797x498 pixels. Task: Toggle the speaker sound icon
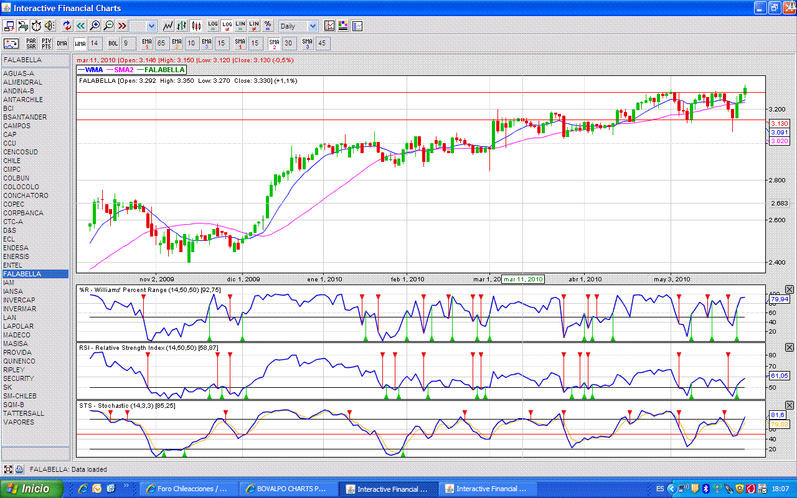pyautogui.click(x=50, y=26)
